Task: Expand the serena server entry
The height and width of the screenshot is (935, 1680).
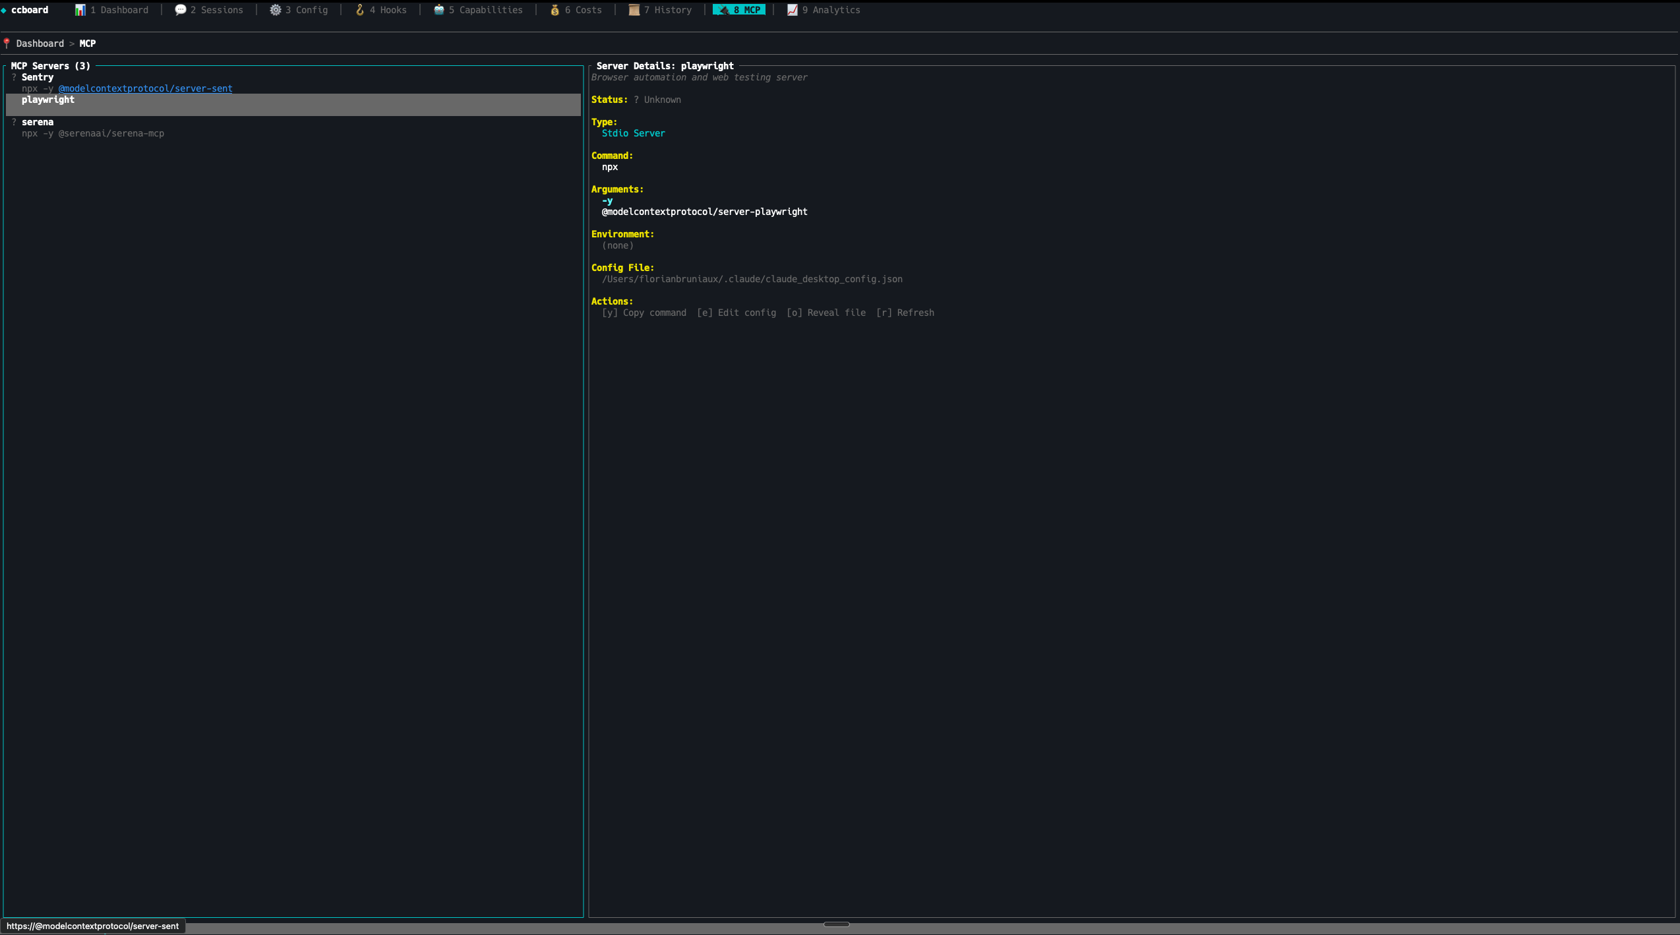Action: pos(38,122)
